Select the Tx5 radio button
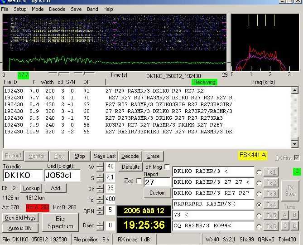Image resolution: width=303 pixels, height=245 pixels. (x=259, y=216)
